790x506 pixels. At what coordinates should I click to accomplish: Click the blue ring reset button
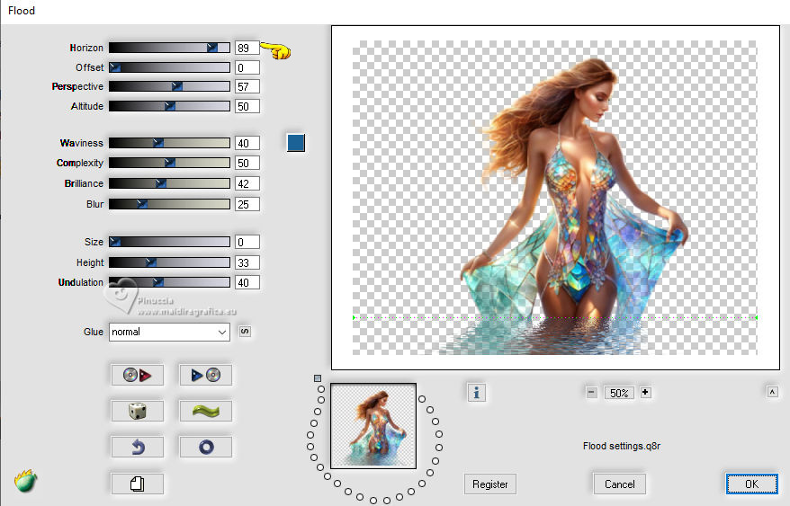coord(206,446)
